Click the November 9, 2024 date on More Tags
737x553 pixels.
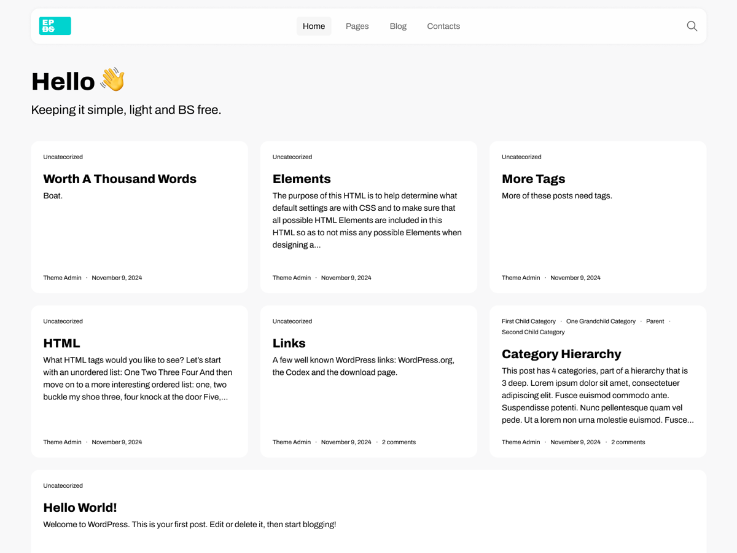tap(575, 278)
